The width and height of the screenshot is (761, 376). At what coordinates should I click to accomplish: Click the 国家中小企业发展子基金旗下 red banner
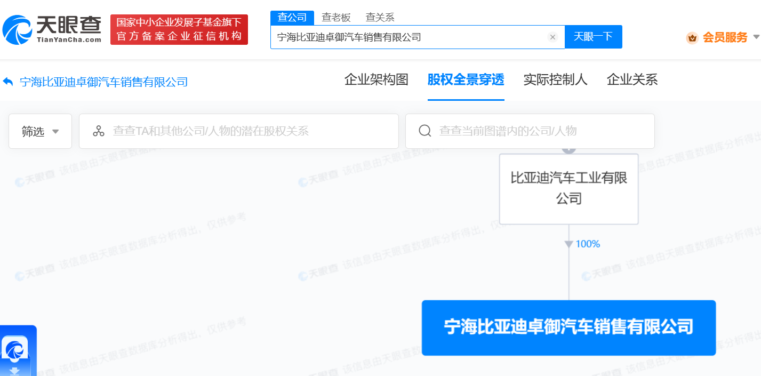[x=179, y=29]
